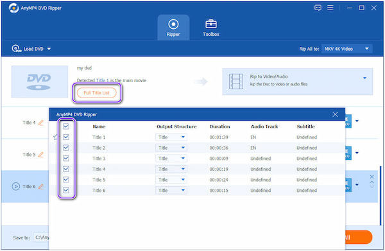Click the Audio Track column header
Image resolution: width=385 pixels, height=251 pixels.
pyautogui.click(x=264, y=126)
